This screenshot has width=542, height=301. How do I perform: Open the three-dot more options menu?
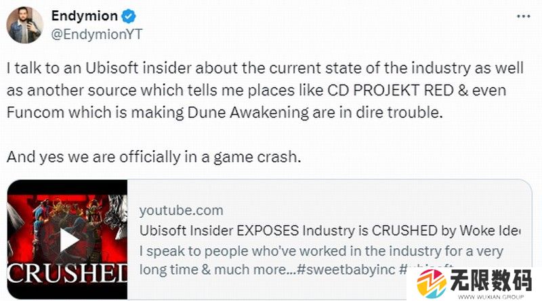521,15
